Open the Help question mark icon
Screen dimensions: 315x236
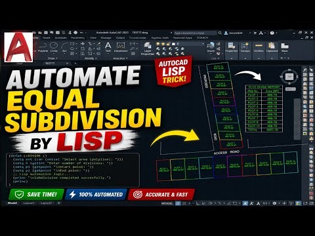(x=272, y=33)
